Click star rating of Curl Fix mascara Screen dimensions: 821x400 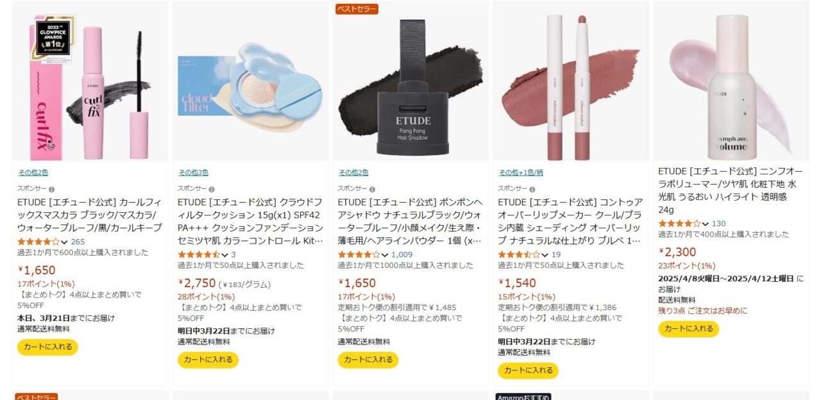pyautogui.click(x=38, y=242)
